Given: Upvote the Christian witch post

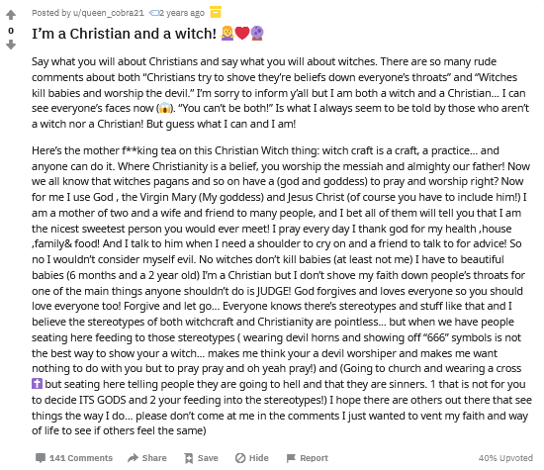Looking at the screenshot, I should click(11, 15).
